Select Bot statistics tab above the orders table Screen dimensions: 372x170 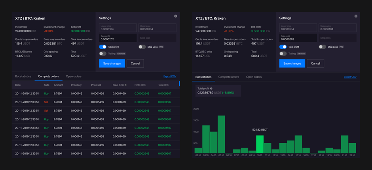coord(23,77)
